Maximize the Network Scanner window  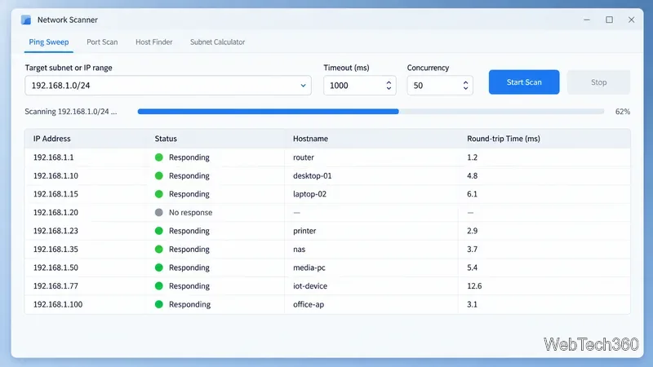609,20
